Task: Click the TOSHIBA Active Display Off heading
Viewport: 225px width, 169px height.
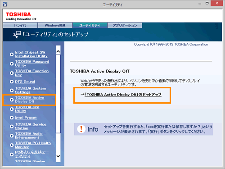Action: 99,71
